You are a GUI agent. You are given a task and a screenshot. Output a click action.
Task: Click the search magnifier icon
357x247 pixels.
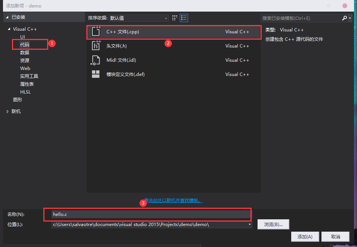[x=344, y=18]
